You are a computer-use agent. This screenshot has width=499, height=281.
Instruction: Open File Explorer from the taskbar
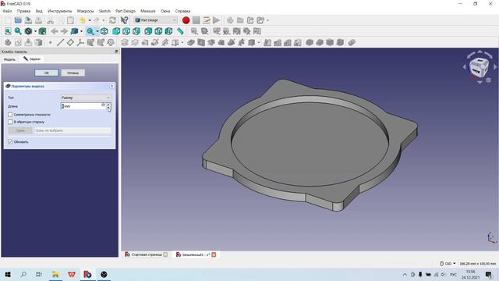click(x=55, y=274)
